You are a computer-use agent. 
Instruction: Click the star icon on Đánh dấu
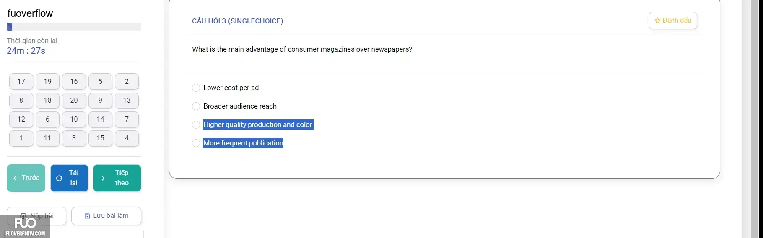(x=657, y=21)
